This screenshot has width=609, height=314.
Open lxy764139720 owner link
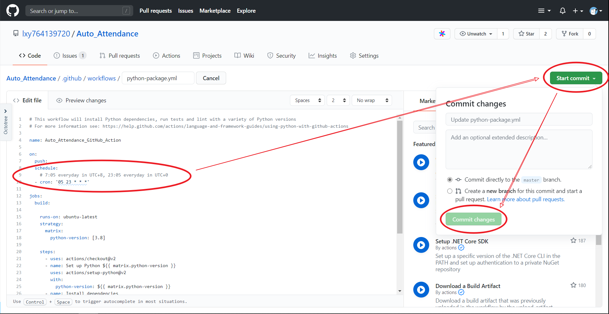[x=46, y=34]
